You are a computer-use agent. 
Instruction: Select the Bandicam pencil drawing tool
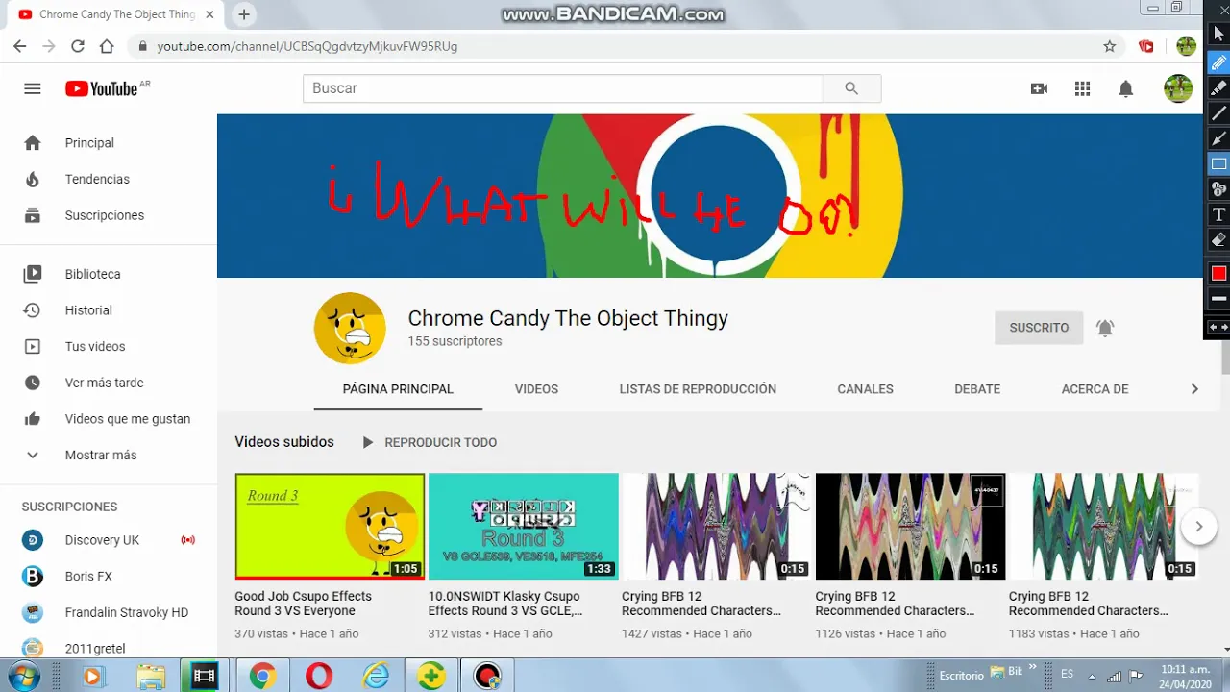[1218, 63]
